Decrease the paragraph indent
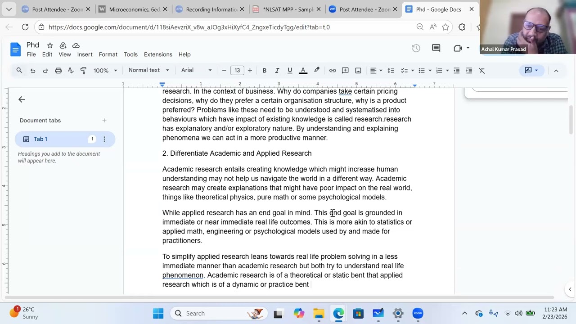Screen dimensions: 576x324 tap(456, 70)
